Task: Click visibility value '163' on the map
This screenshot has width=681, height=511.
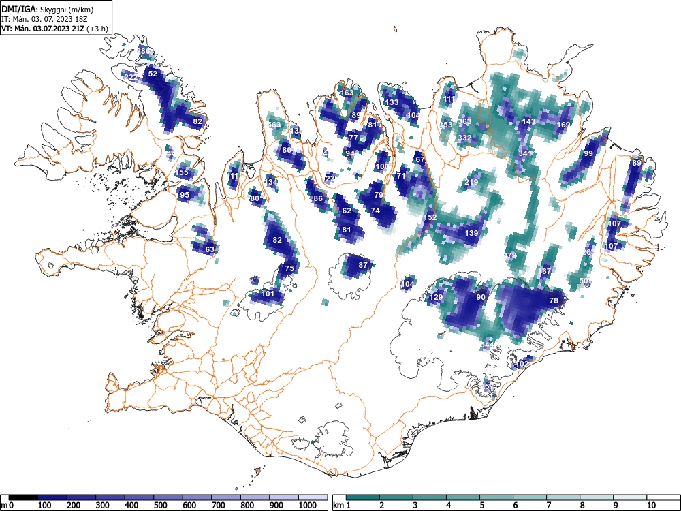Action: (x=347, y=93)
